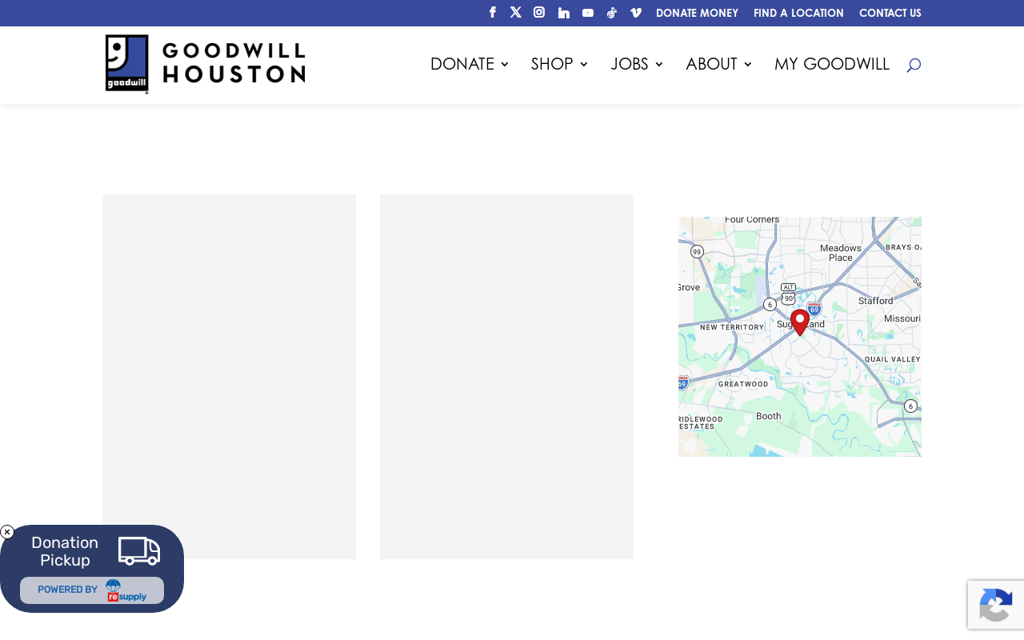Open the Vimeo social icon

636,13
